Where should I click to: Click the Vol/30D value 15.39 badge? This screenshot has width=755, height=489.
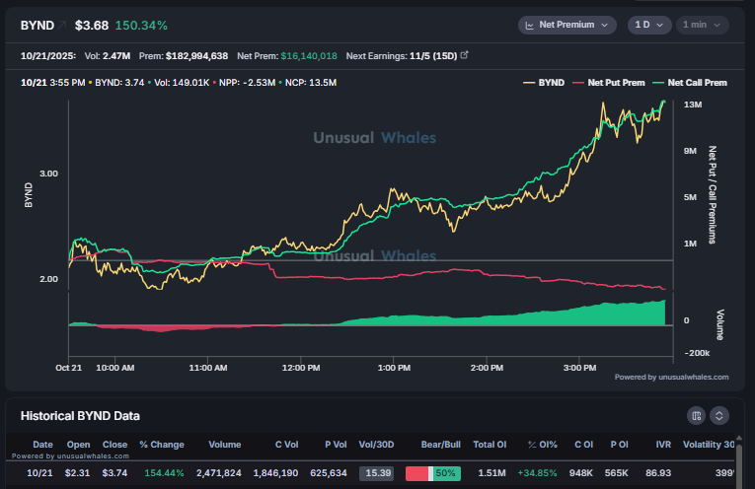(x=375, y=473)
